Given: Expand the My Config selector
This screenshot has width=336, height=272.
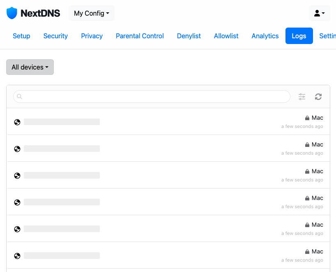Looking at the screenshot, I should [x=91, y=13].
